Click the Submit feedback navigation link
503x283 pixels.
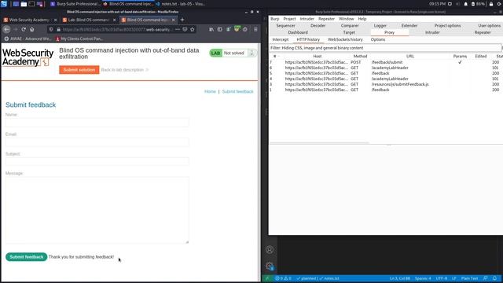point(237,91)
